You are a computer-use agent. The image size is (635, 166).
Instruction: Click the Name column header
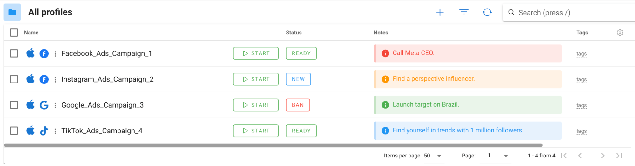point(31,33)
